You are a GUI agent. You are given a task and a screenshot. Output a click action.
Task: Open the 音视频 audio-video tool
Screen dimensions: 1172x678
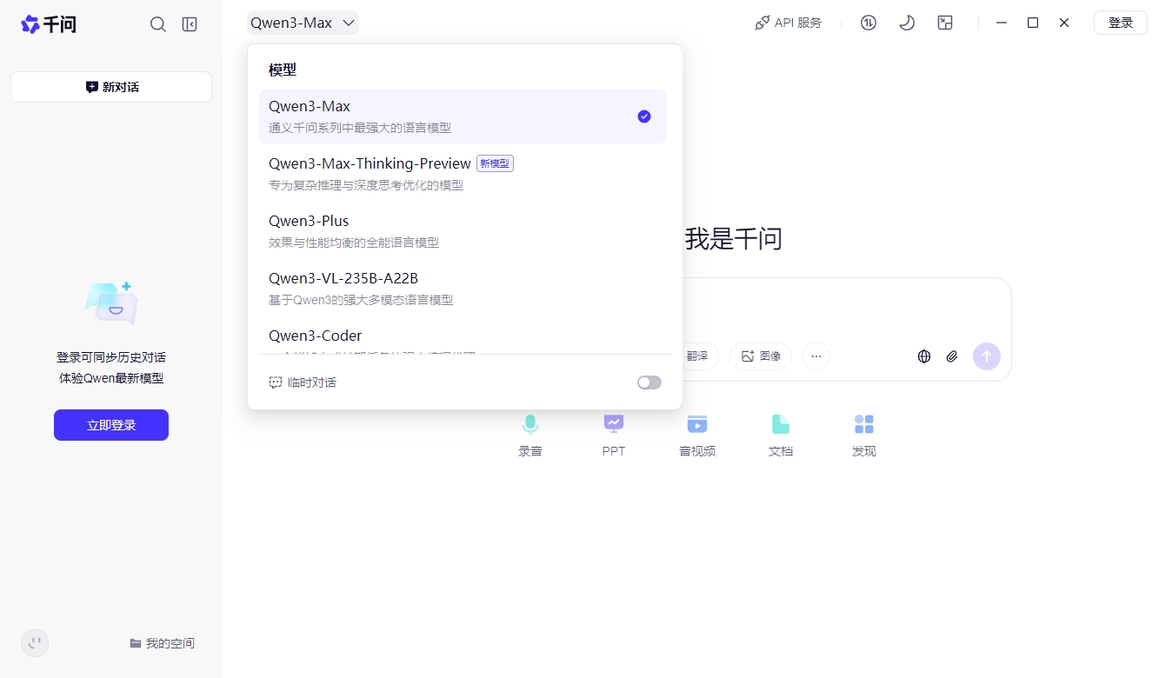pos(696,433)
